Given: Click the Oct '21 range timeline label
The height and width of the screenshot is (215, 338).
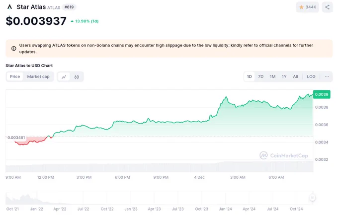Looking at the screenshot, I should pyautogui.click(x=12, y=209).
